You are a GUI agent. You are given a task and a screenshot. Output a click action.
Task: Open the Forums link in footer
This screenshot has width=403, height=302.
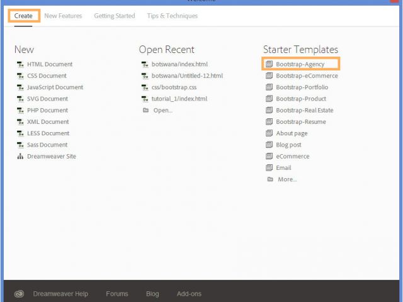click(117, 294)
